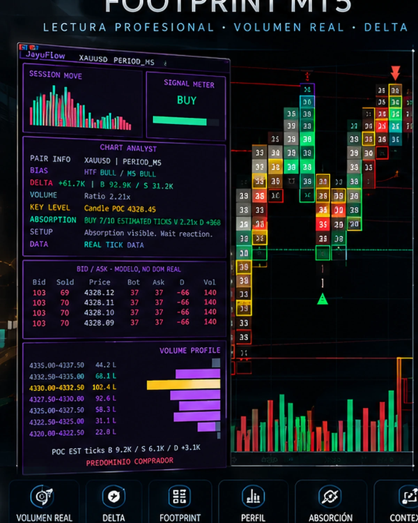Click the green up triangle signal marker
Screen dimensions: 418x523
tap(323, 299)
